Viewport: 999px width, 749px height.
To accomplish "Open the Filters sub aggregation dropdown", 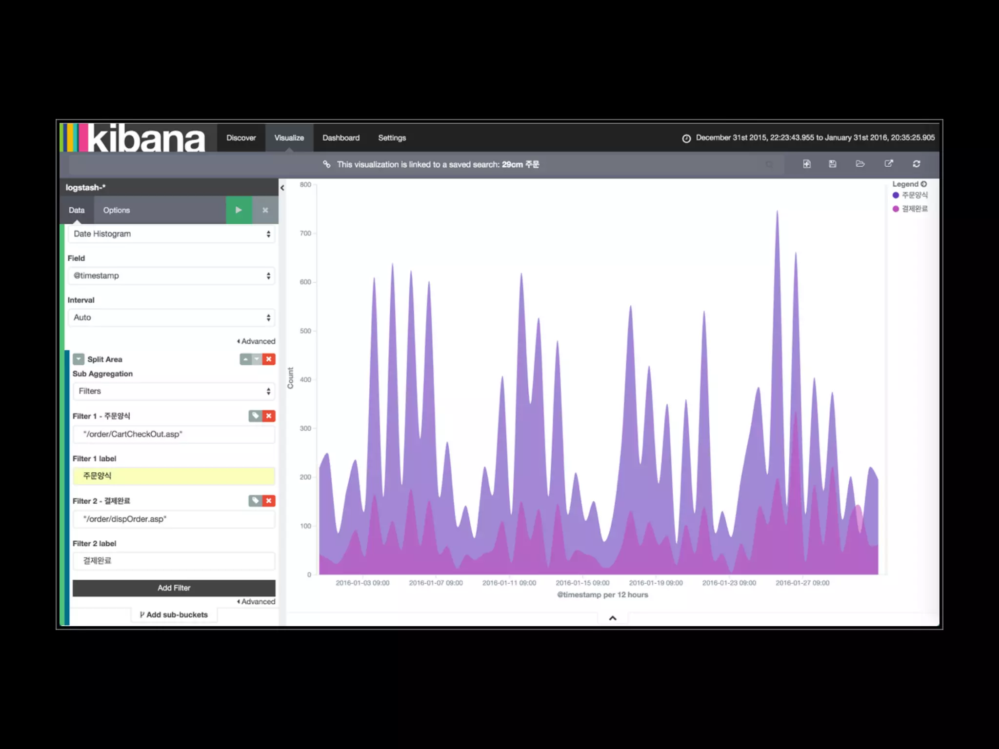I will 174,391.
